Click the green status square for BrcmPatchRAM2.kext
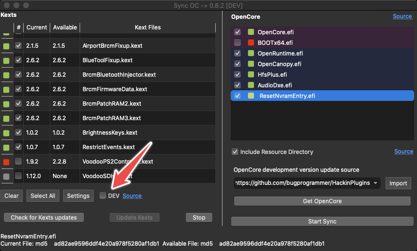This screenshot has height=251, width=417. pyautogui.click(x=6, y=104)
